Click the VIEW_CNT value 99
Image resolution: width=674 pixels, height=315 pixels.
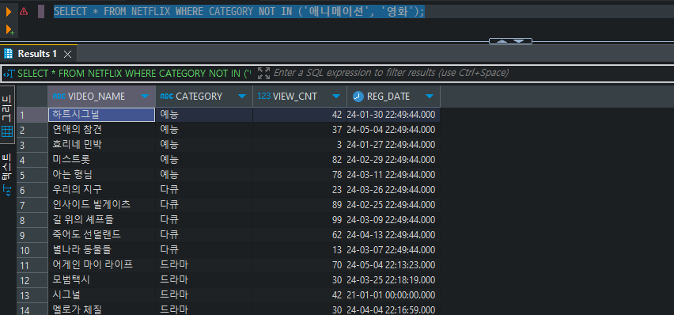(x=300, y=220)
